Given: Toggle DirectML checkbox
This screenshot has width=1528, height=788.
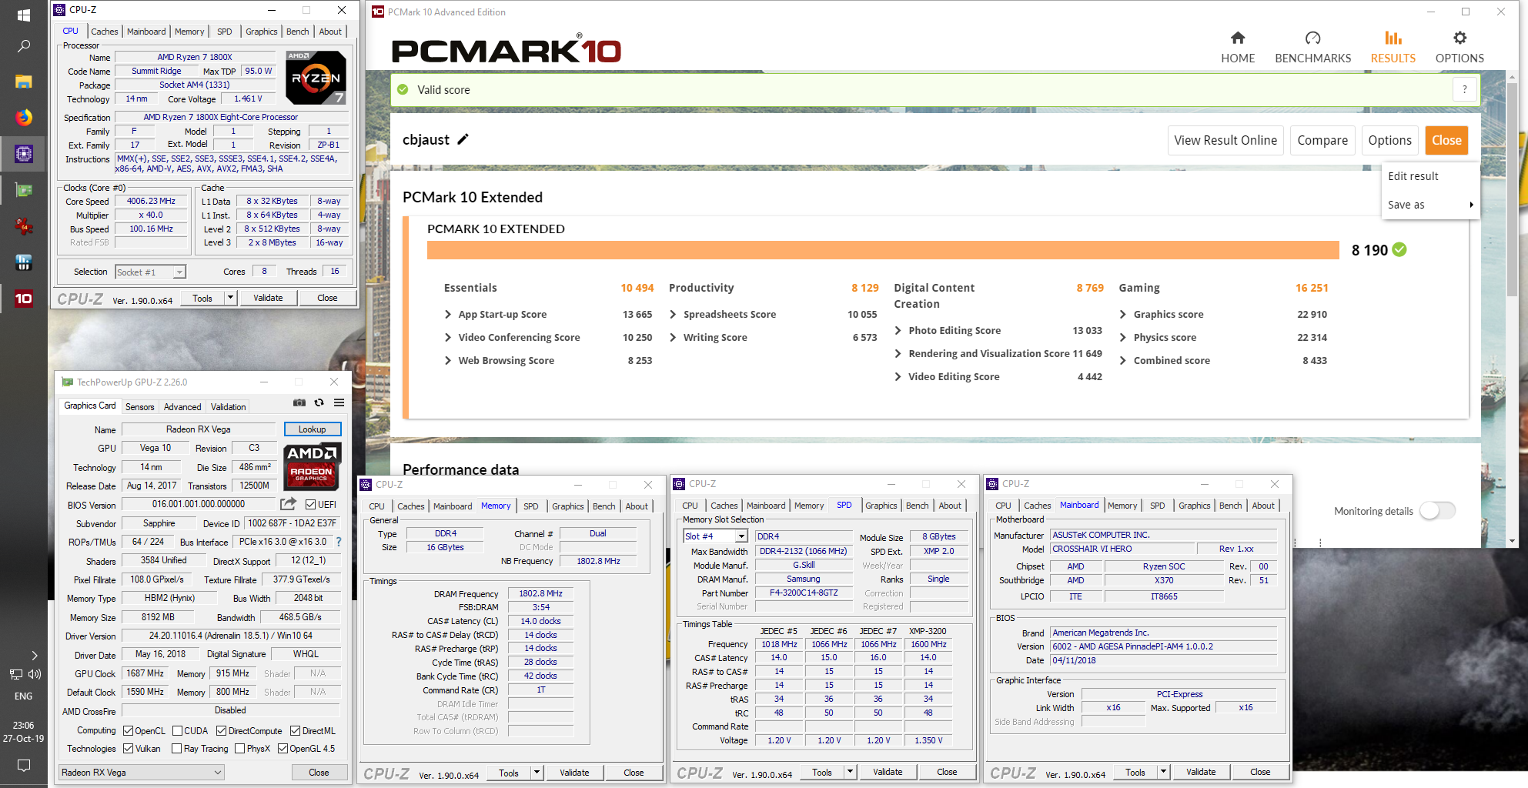Looking at the screenshot, I should (295, 731).
